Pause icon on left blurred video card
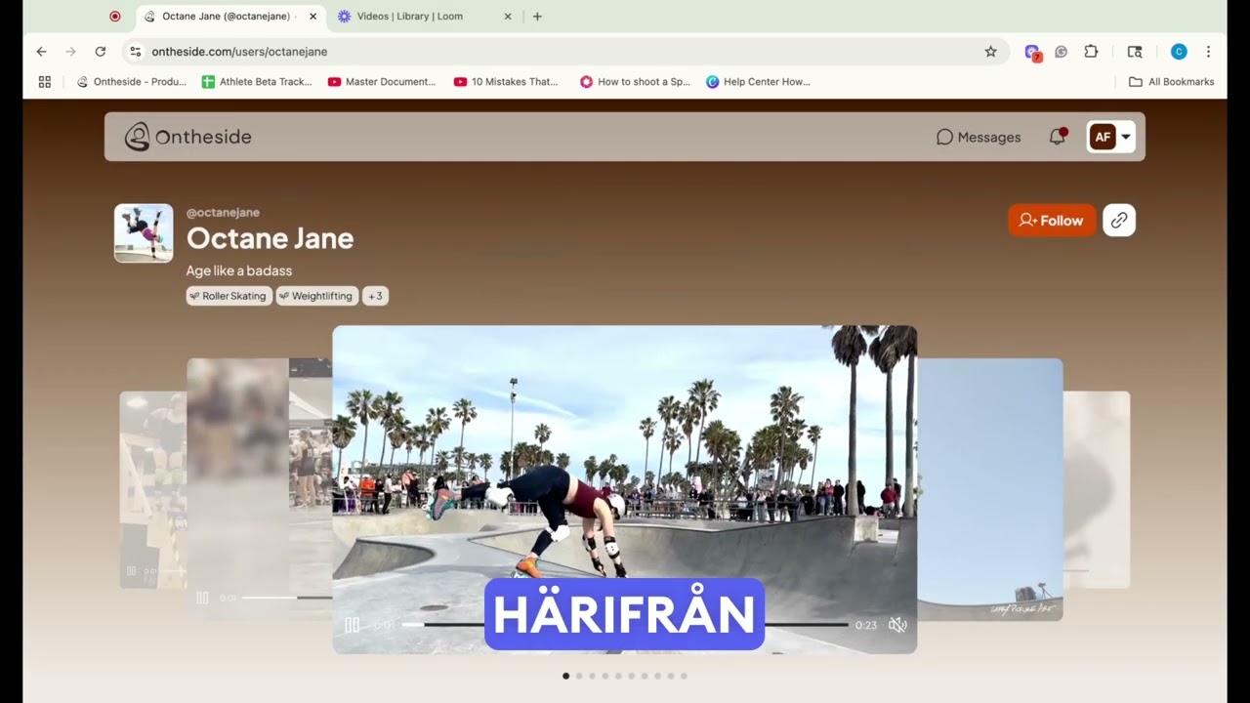Viewport: 1250px width, 703px height. [202, 598]
